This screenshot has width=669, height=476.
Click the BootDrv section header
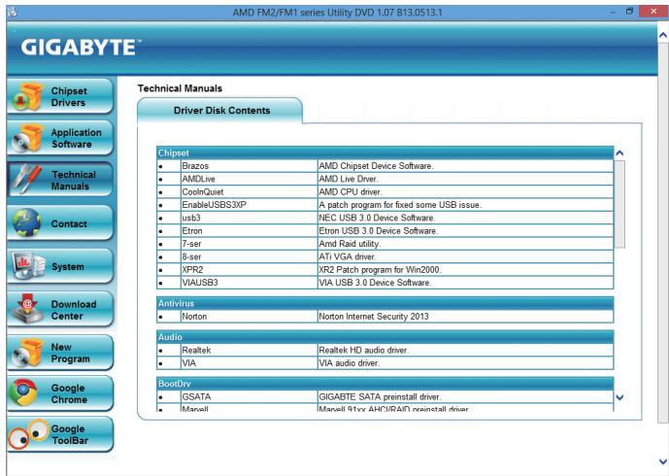tap(385, 384)
